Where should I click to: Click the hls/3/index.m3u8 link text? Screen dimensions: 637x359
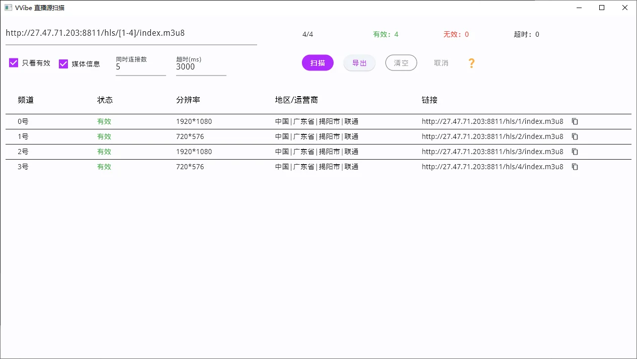[493, 152]
